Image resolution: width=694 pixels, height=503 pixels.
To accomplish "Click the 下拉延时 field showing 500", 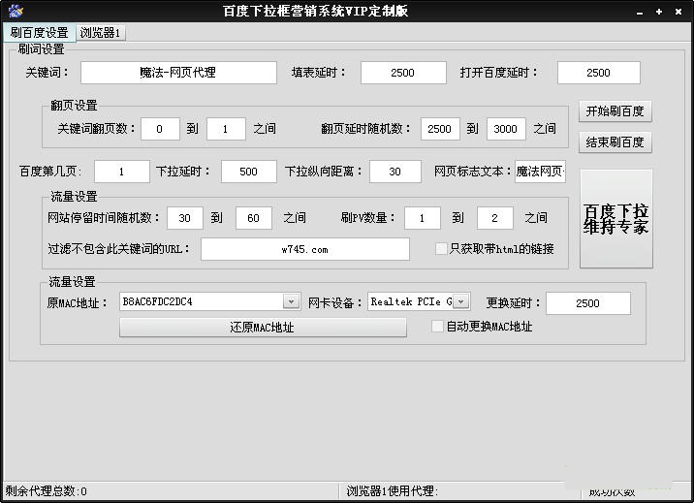I will tap(249, 172).
